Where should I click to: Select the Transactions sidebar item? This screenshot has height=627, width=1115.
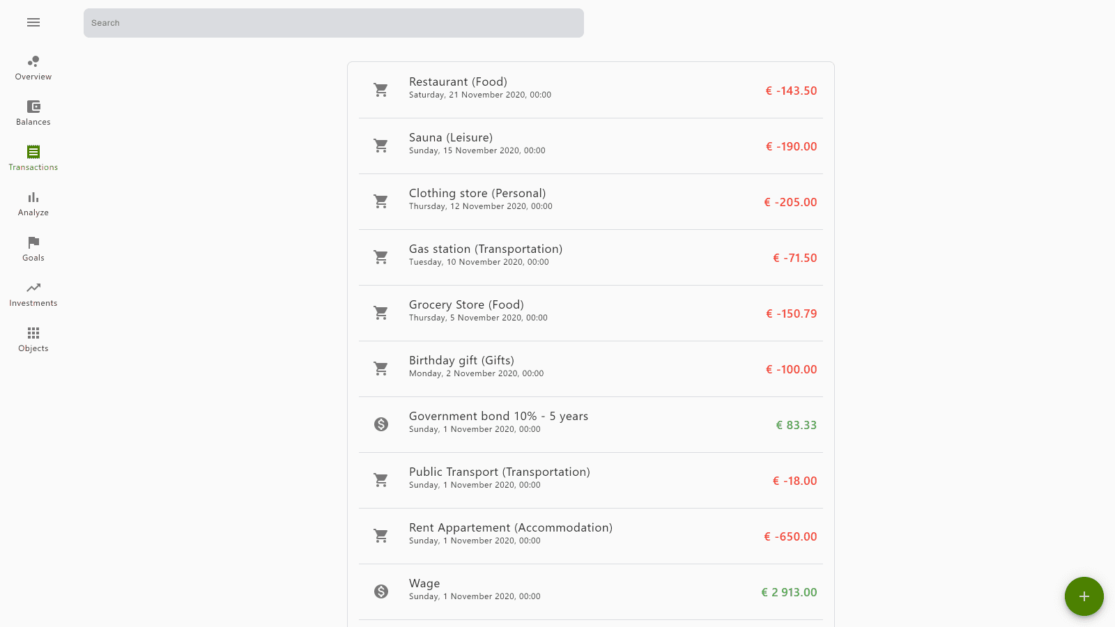pyautogui.click(x=33, y=159)
